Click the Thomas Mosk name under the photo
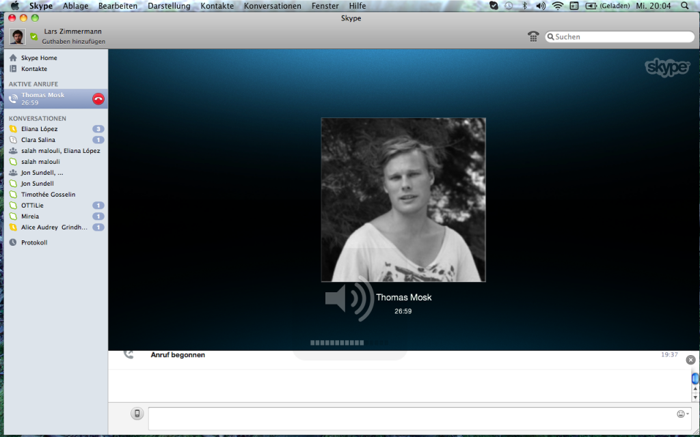The width and height of the screenshot is (700, 437). click(403, 298)
